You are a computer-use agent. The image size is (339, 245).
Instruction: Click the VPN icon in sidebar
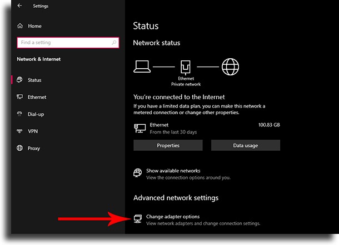pos(19,131)
